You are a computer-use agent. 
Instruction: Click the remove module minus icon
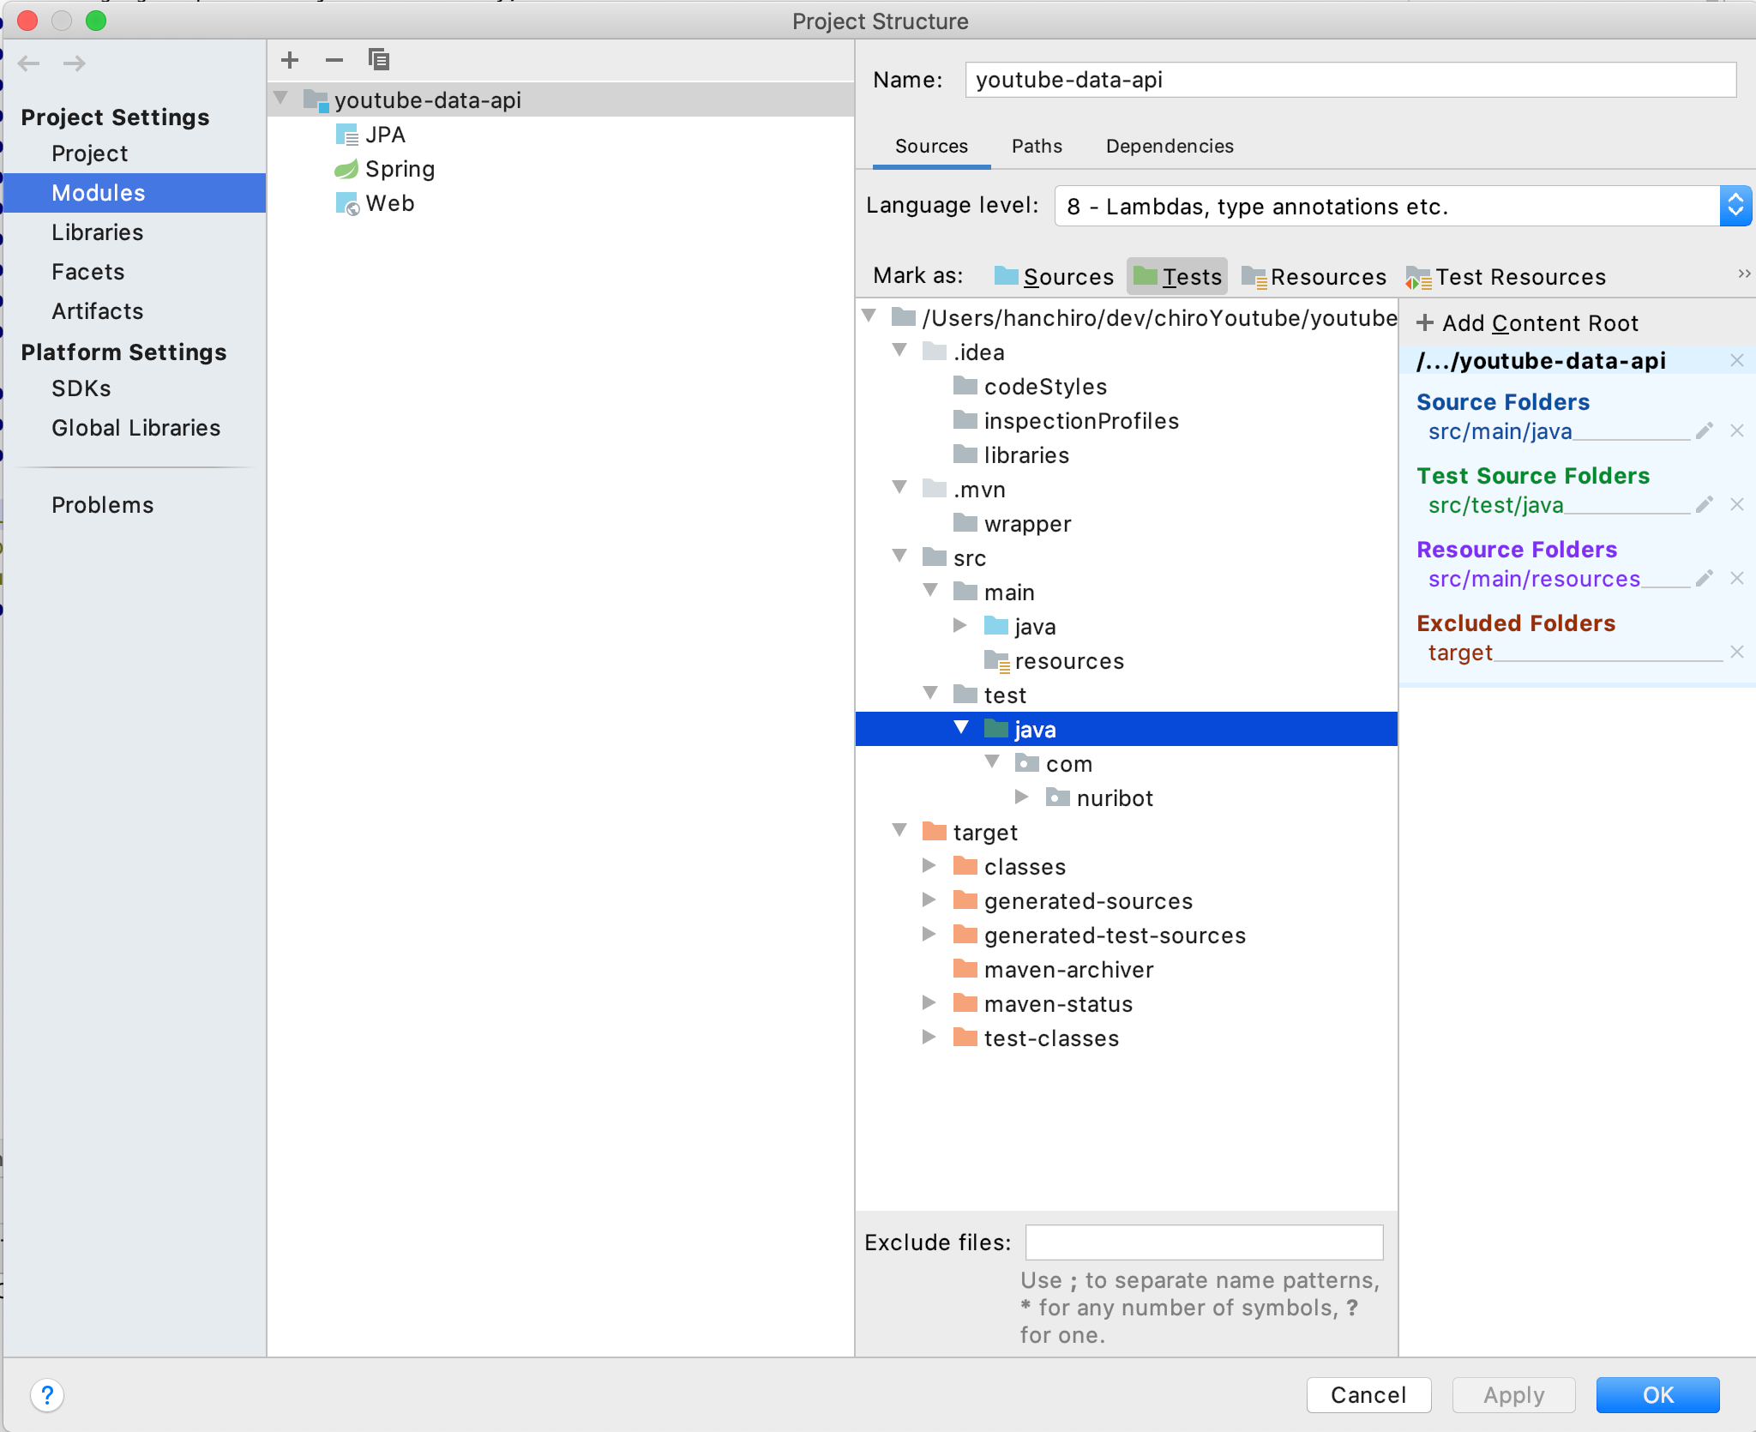[x=334, y=60]
